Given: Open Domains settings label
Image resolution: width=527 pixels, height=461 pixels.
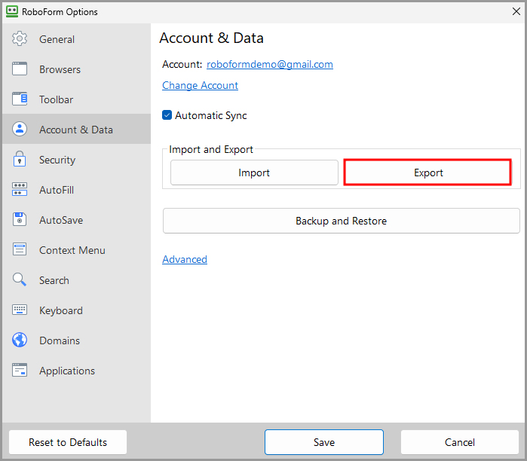Looking at the screenshot, I should [x=60, y=340].
